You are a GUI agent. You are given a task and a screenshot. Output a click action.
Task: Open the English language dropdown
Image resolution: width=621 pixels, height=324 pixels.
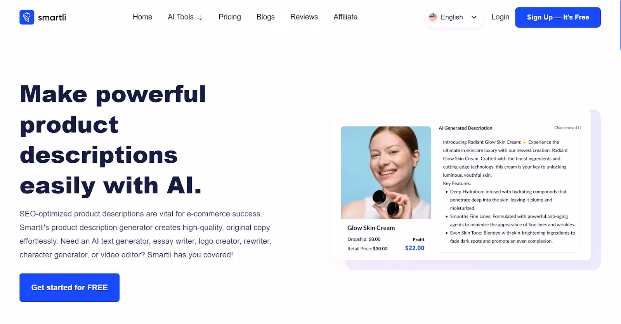click(454, 17)
